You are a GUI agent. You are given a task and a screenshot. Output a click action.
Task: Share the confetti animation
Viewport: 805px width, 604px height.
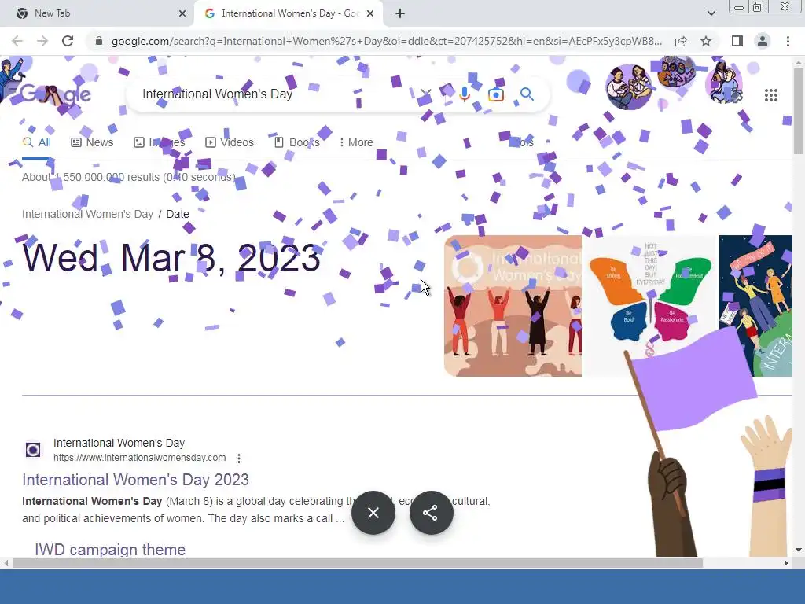[x=432, y=513]
